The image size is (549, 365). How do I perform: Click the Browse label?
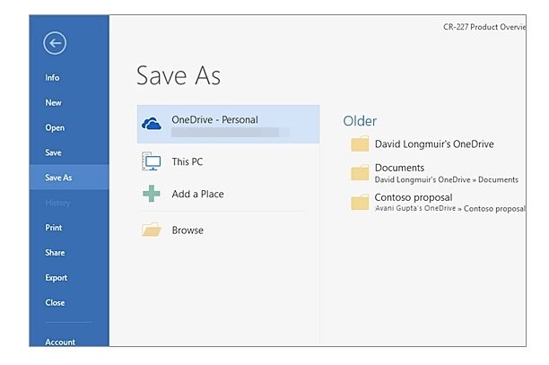pyautogui.click(x=187, y=230)
